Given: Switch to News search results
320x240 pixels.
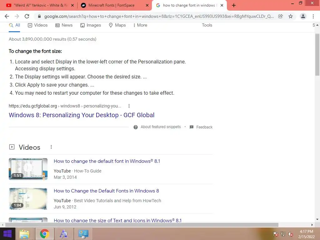Looking at the screenshot, I should [64, 25].
